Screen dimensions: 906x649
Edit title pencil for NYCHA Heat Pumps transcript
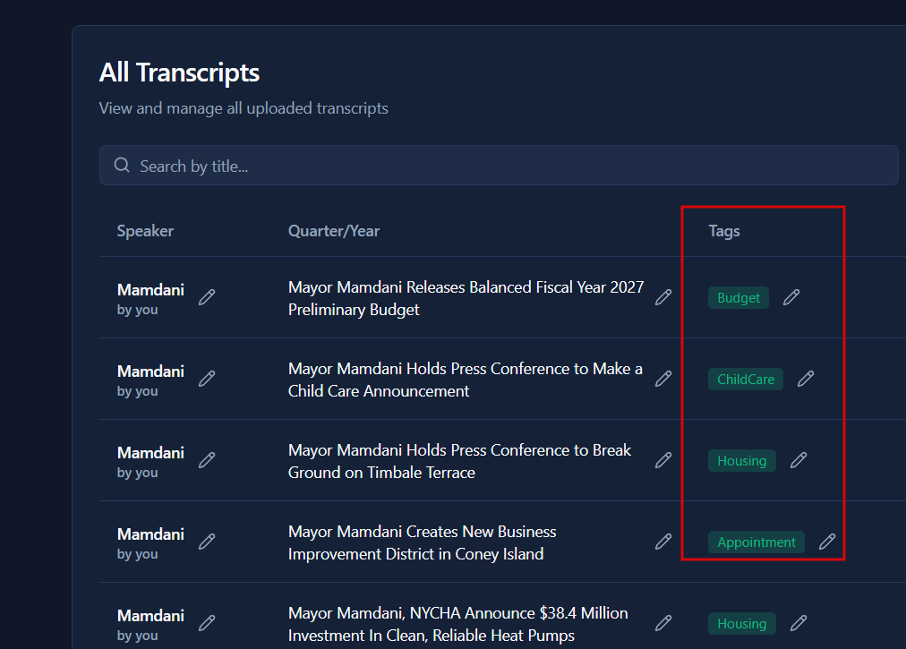[x=663, y=623]
